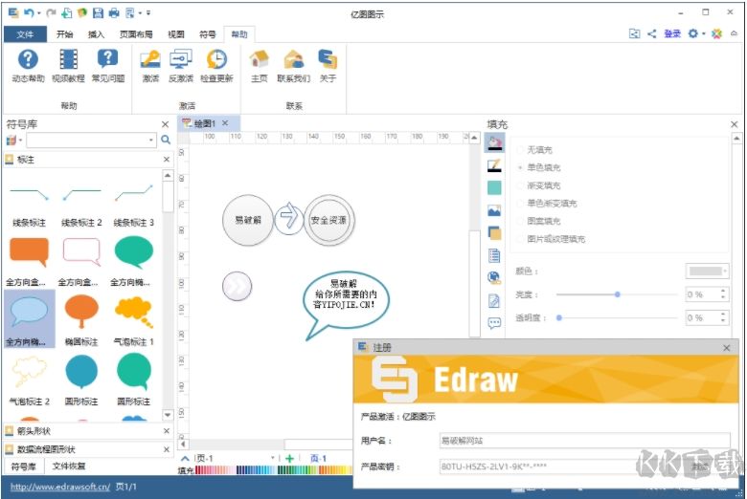Open the quick access toolbar customize arrow

click(148, 12)
